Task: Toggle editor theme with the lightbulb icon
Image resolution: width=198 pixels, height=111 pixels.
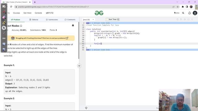Action: (x=86, y=108)
